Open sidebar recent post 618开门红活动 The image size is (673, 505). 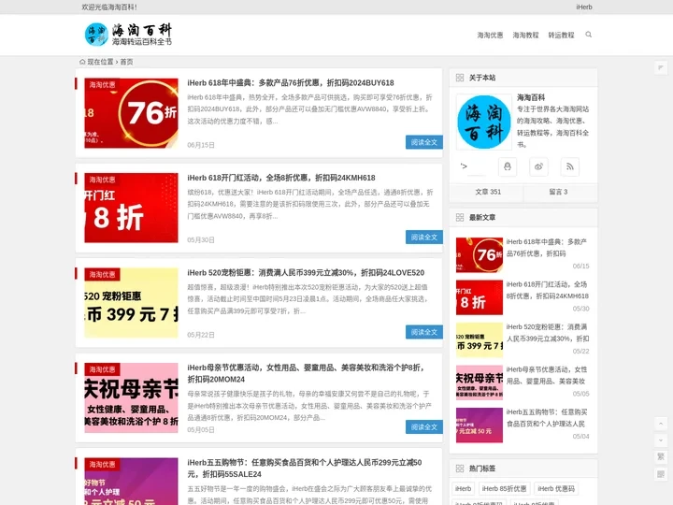point(547,290)
